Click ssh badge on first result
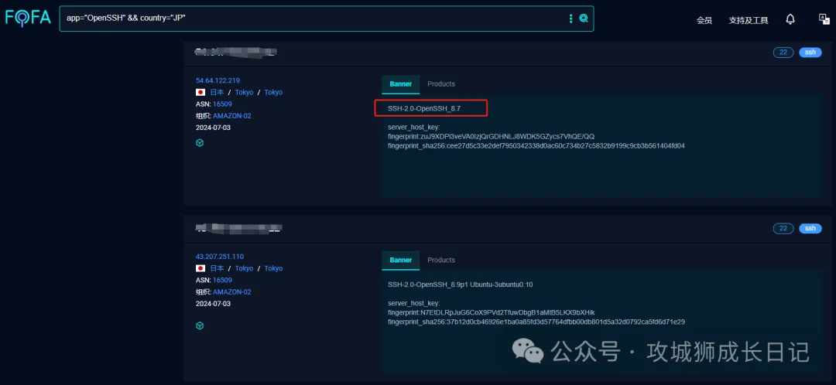Screen dimensions: 836x385 click(x=810, y=53)
